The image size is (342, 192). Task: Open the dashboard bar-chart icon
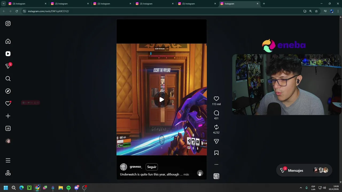point(8,128)
